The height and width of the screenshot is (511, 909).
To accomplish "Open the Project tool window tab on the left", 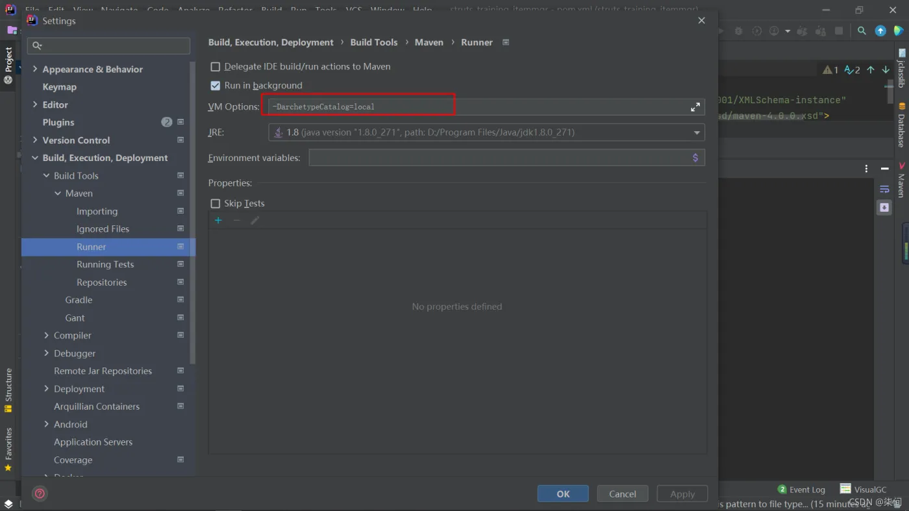I will pos(8,65).
